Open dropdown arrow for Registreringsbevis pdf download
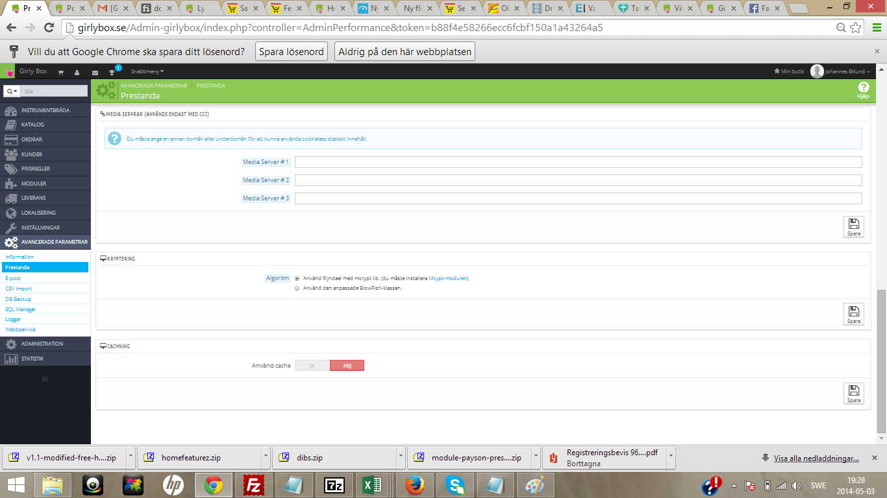 click(x=671, y=457)
